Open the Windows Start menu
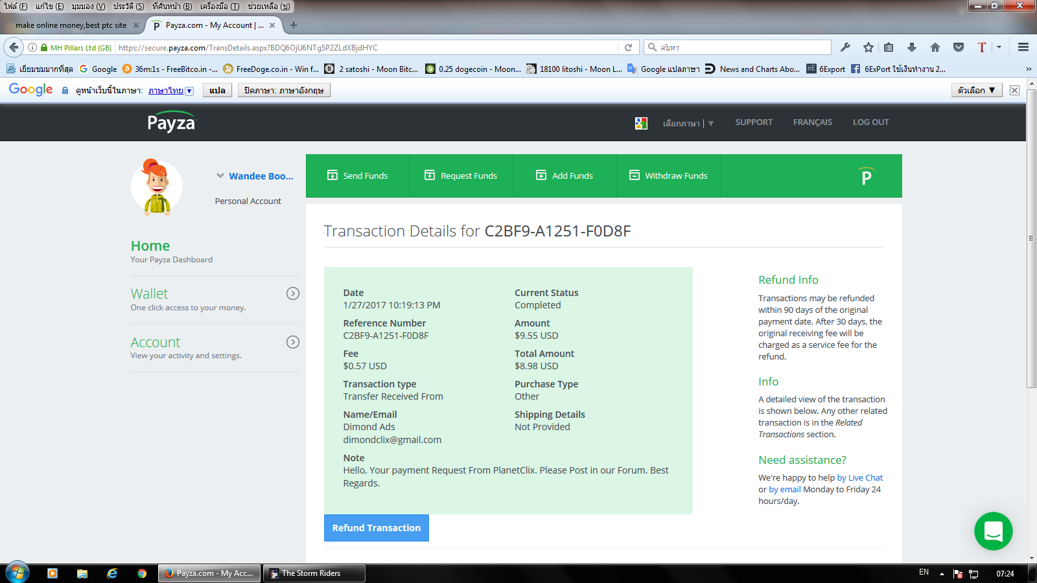 (x=17, y=573)
